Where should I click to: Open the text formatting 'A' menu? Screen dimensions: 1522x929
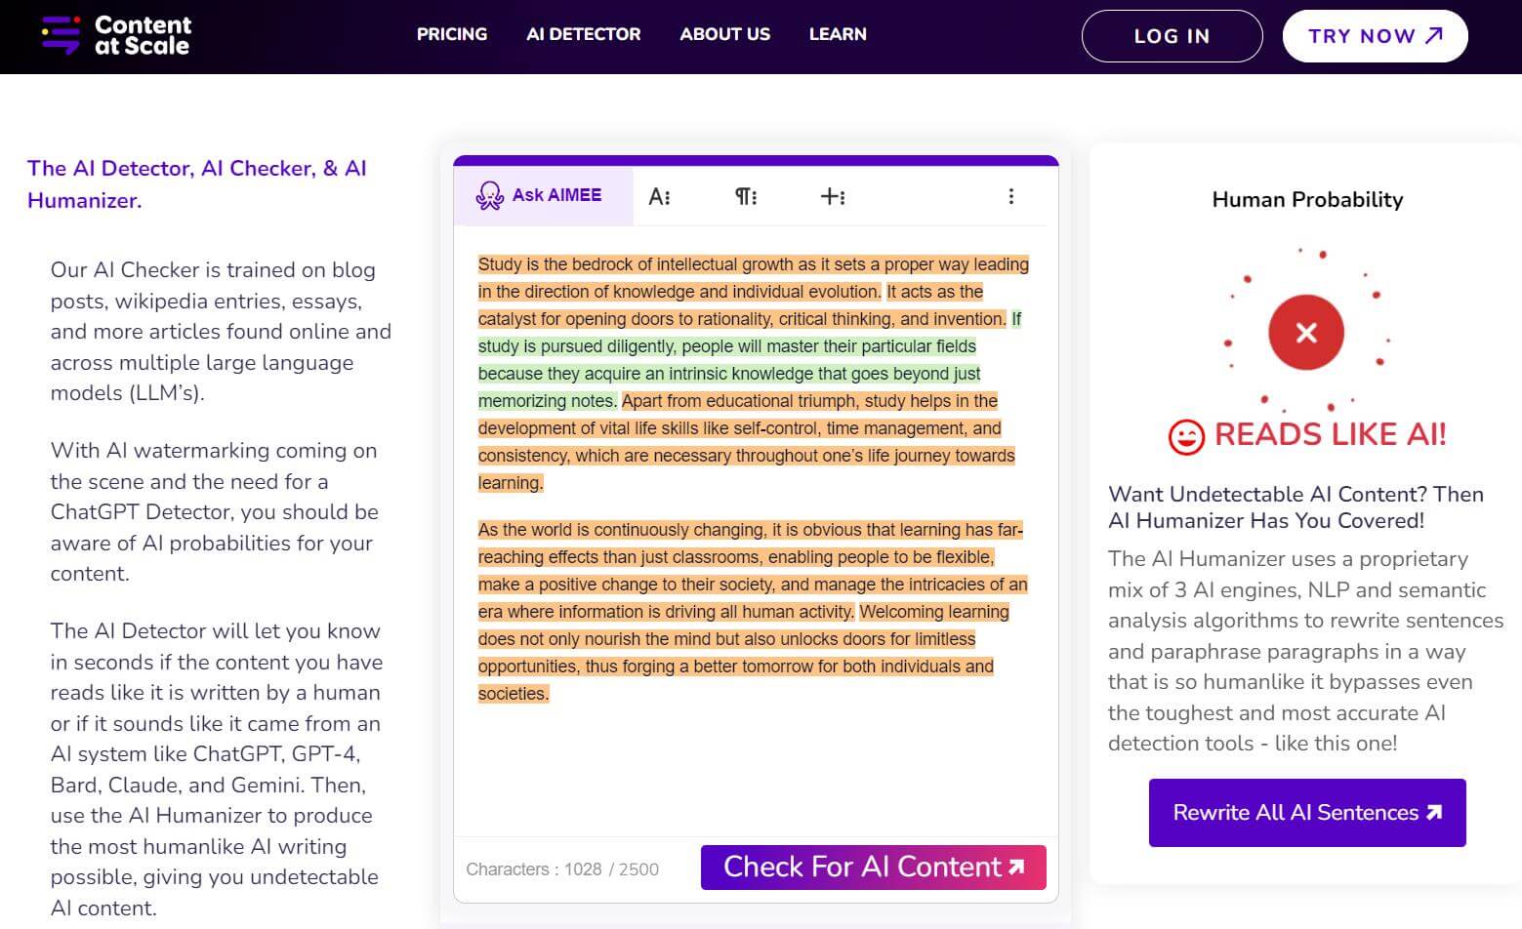point(660,196)
